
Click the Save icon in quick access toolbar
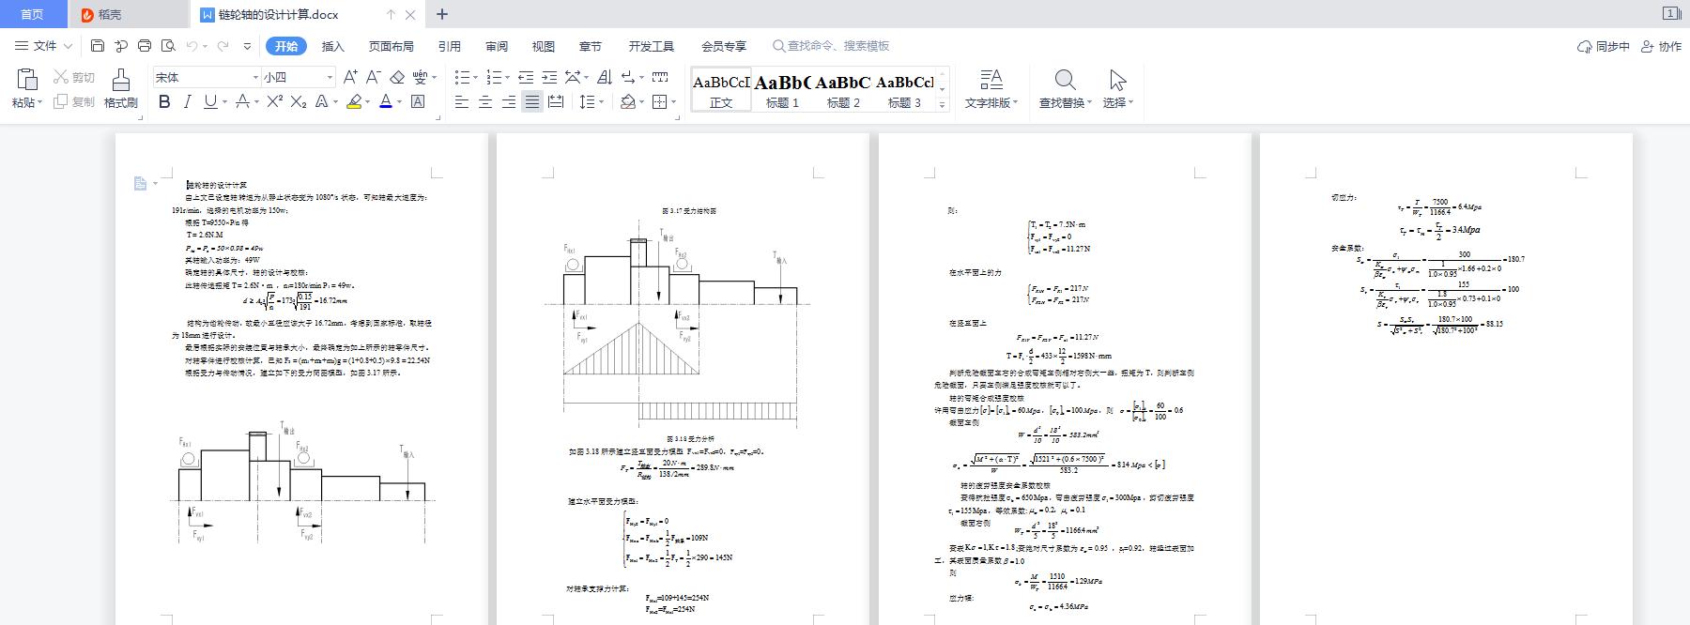(x=98, y=45)
